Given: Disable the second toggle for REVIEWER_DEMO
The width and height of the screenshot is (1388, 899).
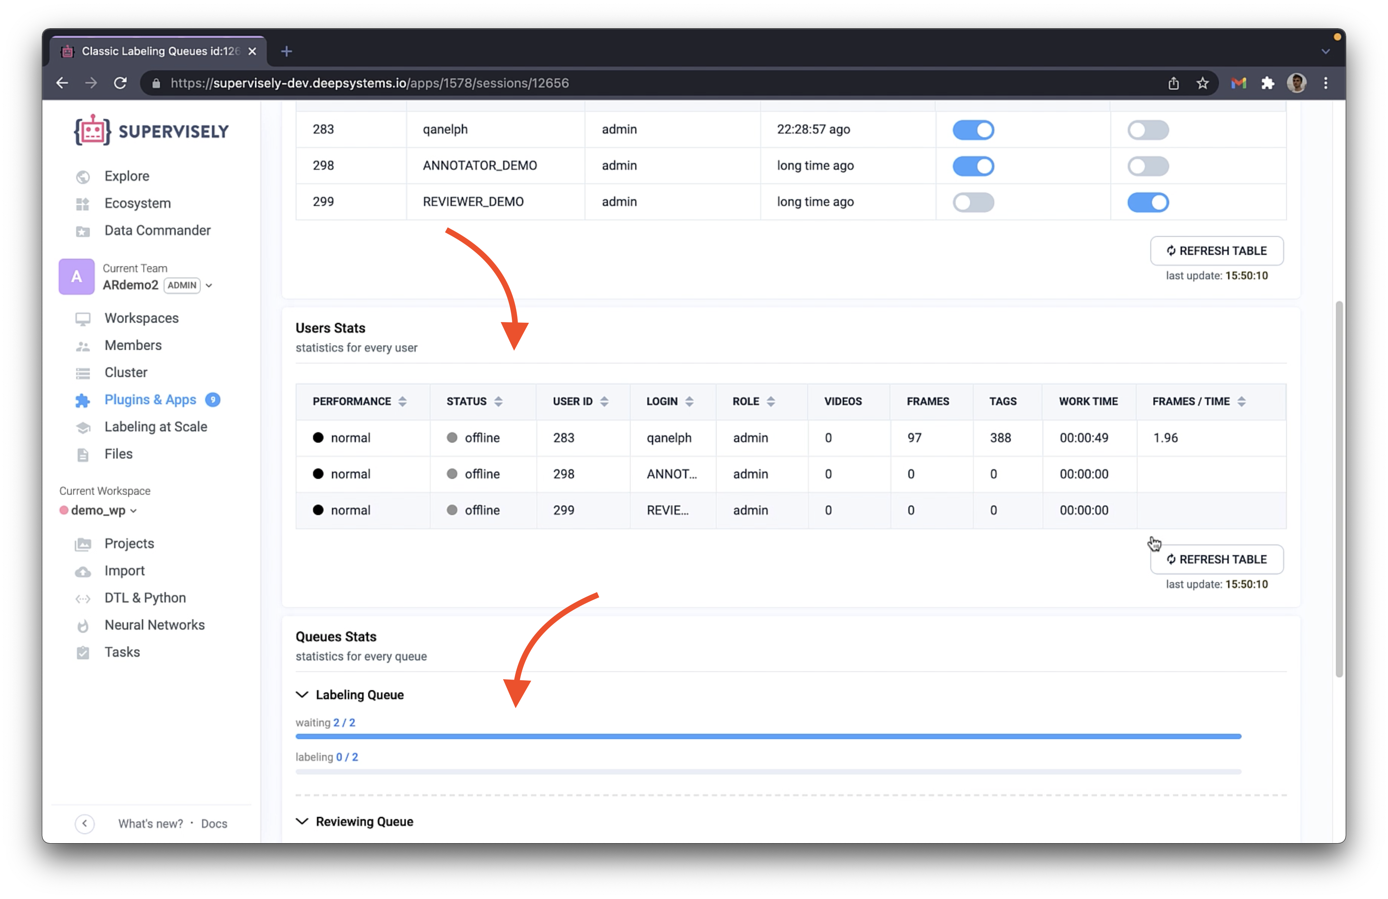Looking at the screenshot, I should click(x=1148, y=202).
